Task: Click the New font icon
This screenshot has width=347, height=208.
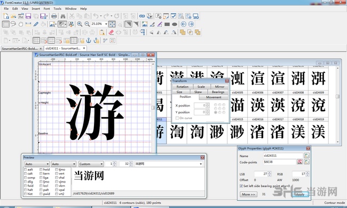Action: [6, 16]
